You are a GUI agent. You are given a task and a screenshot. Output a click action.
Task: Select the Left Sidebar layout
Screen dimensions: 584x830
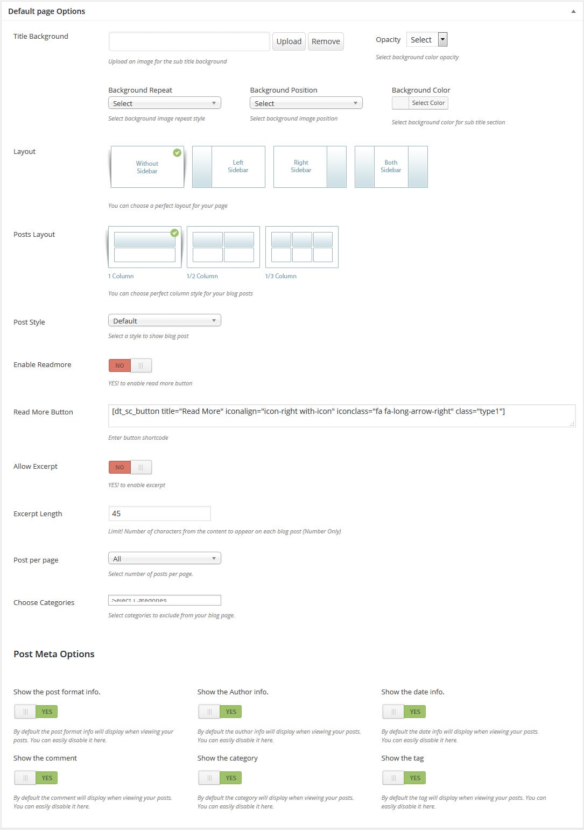228,166
